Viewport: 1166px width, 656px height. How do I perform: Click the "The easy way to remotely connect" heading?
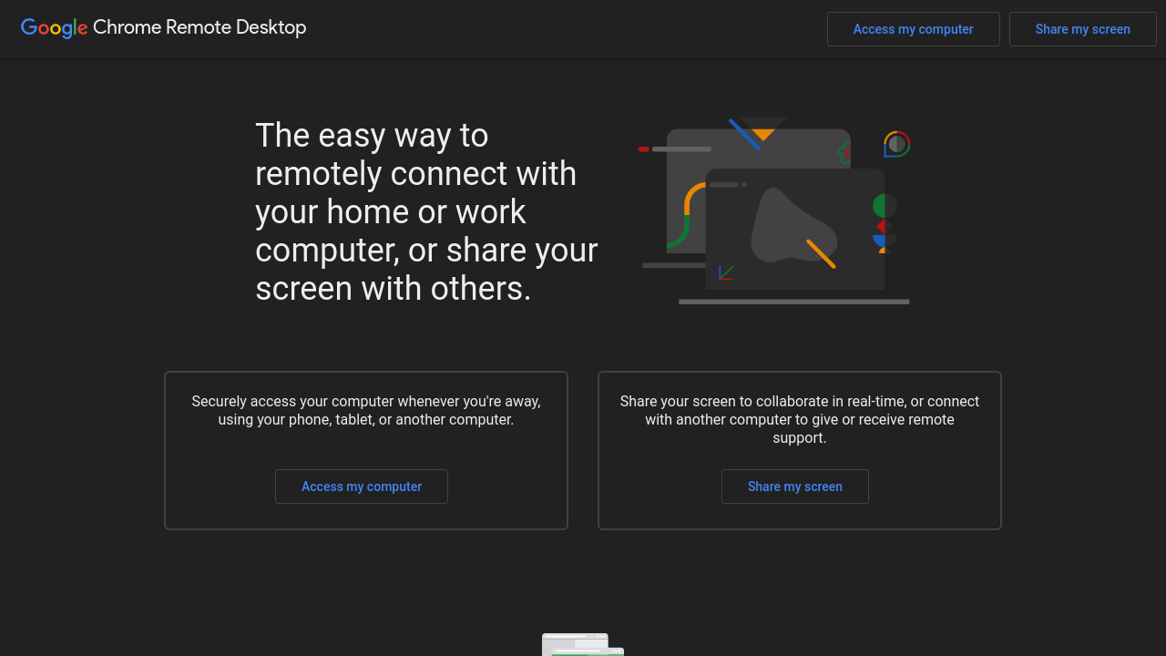click(426, 211)
